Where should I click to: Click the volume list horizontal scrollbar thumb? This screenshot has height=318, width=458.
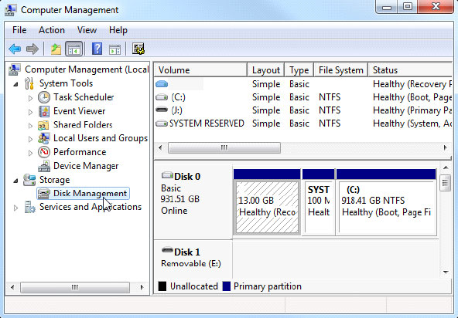[224, 147]
